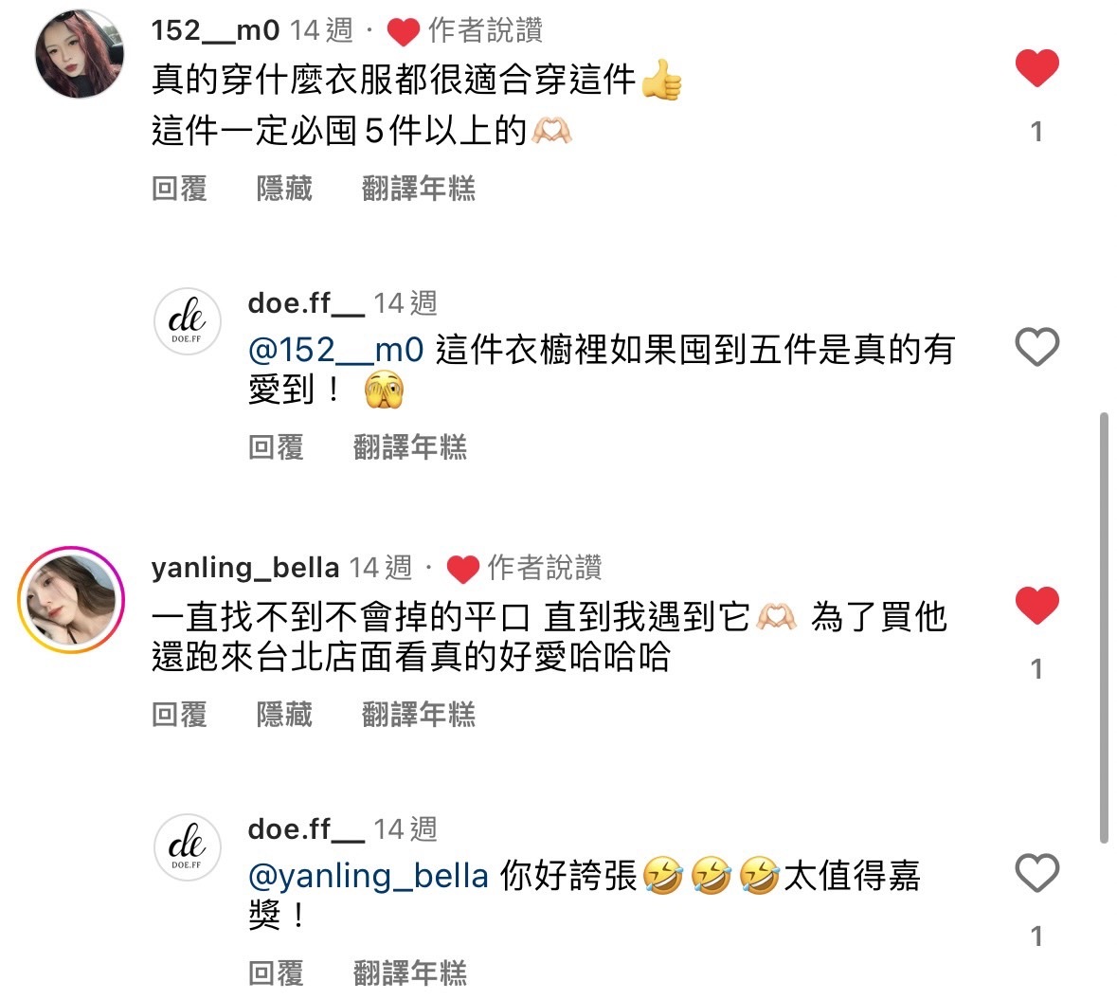
Task: Hide 152__m0's comment
Action: [284, 189]
